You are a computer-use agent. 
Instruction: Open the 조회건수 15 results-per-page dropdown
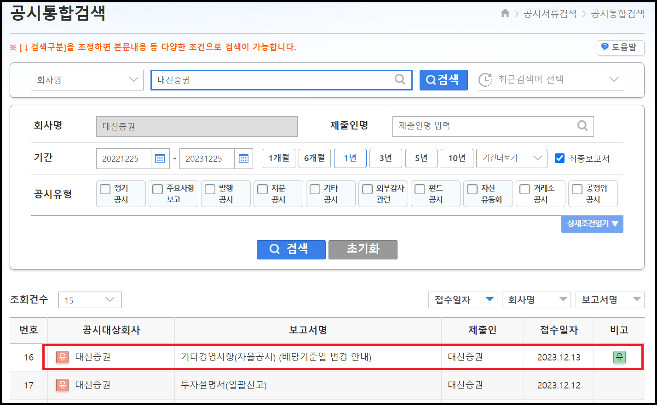point(90,300)
